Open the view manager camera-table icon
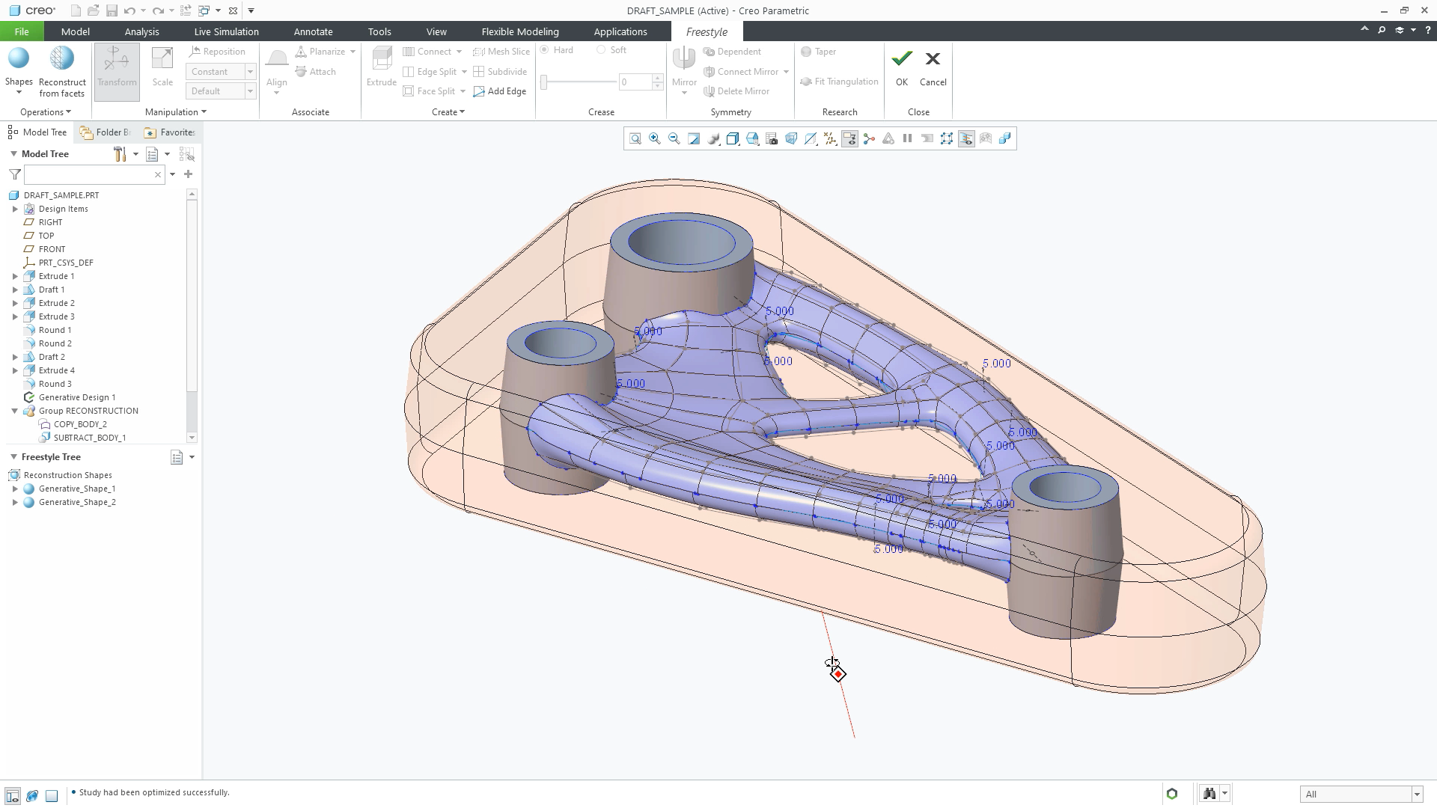The height and width of the screenshot is (808, 1437). [772, 138]
